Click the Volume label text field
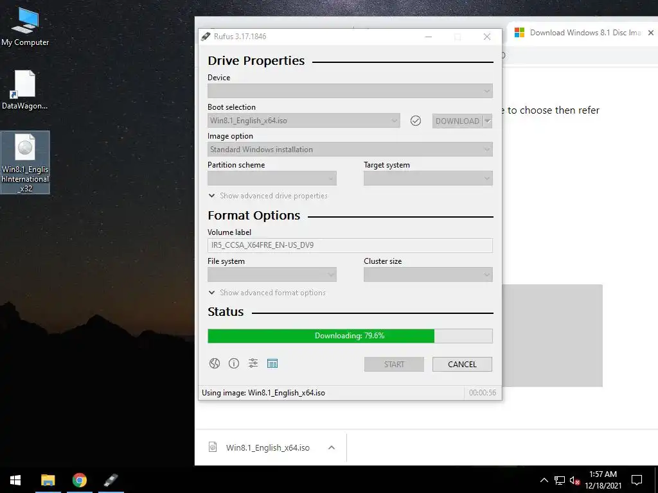658x493 pixels. [350, 245]
